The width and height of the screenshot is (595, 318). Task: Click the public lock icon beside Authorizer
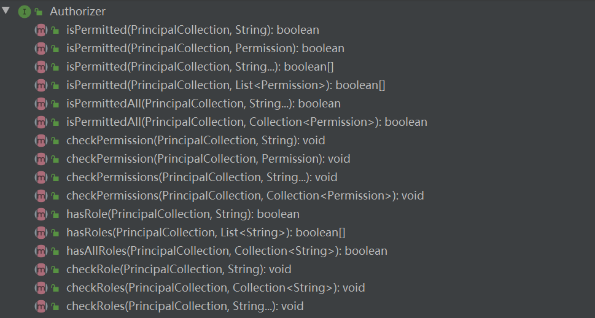[x=39, y=12]
